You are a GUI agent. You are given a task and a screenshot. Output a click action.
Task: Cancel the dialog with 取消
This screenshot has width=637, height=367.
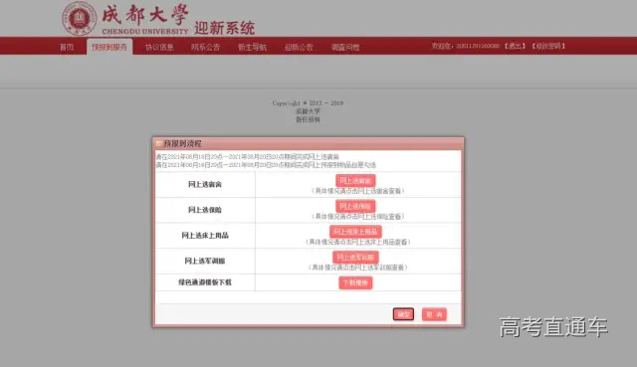(434, 314)
